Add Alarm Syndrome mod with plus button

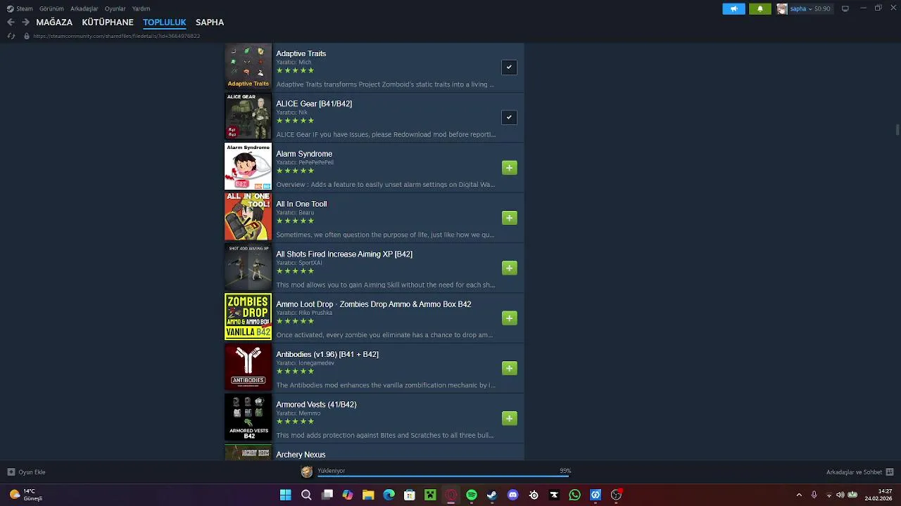510,167
